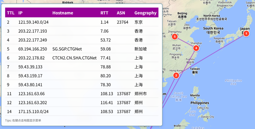This screenshot has width=255, height=129.
Task: Click RTT value 1.14
Action: click(105, 22)
